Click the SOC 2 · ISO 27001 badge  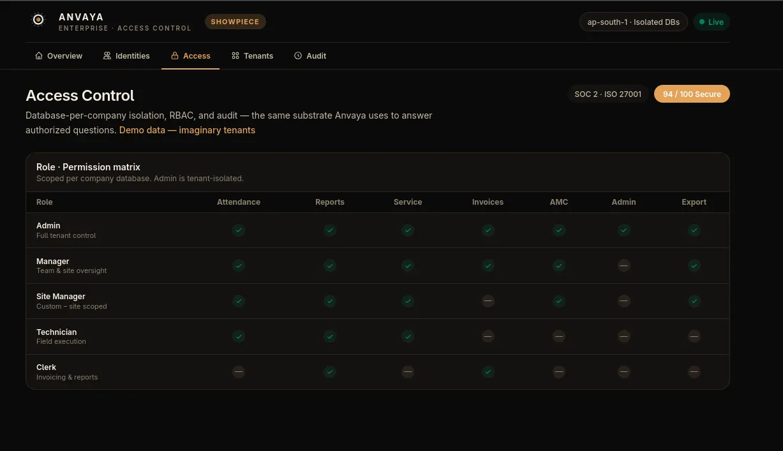coord(608,94)
